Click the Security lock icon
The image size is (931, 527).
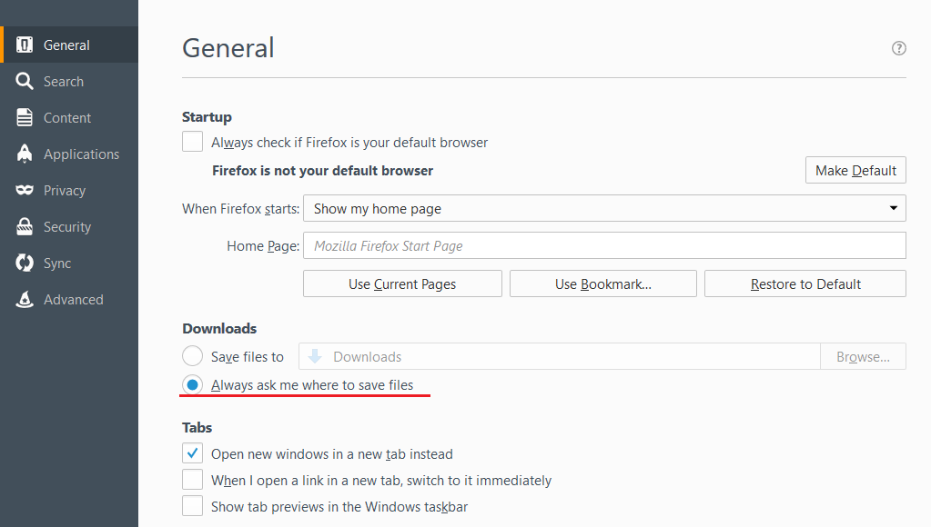[25, 226]
